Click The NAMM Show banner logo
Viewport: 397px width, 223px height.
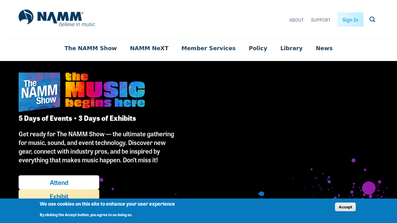pos(39,92)
